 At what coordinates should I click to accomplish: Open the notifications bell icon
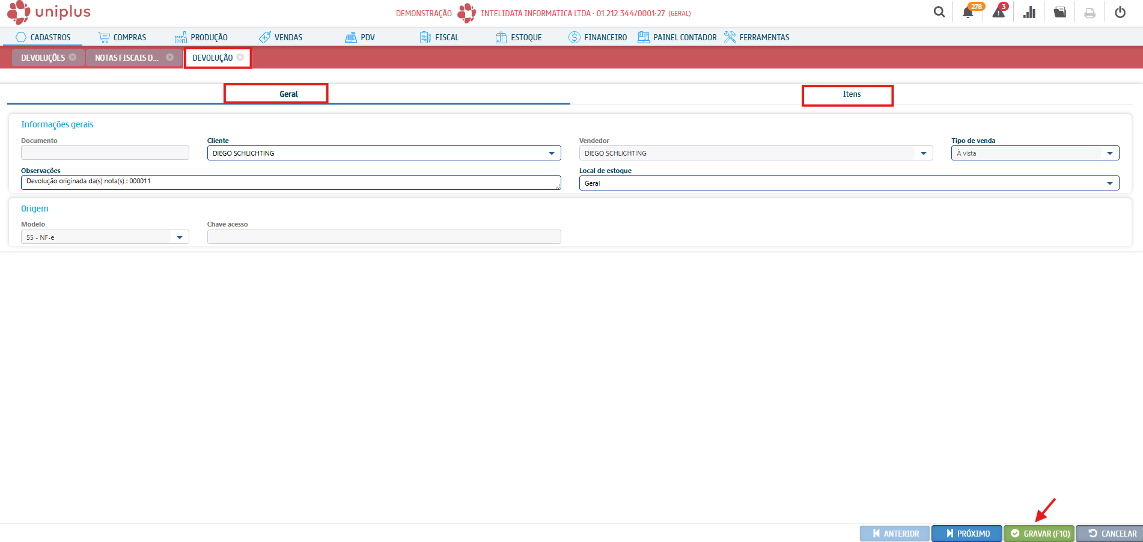(968, 12)
